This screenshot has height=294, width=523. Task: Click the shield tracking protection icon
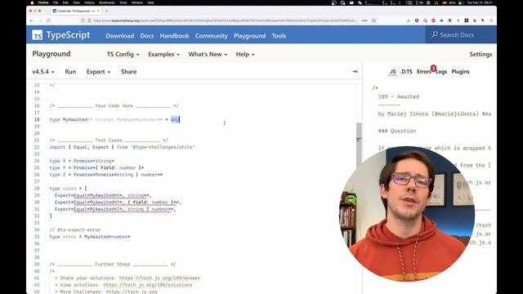pyautogui.click(x=83, y=20)
